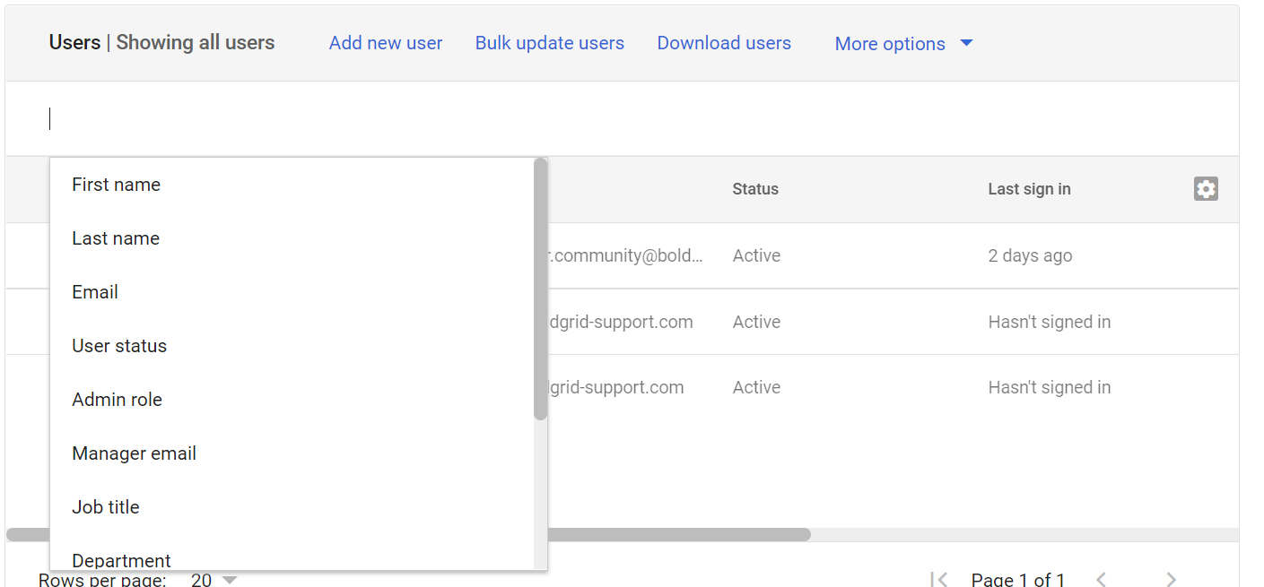This screenshot has width=1264, height=587.
Task: Choose Email filter option
Action: point(95,292)
